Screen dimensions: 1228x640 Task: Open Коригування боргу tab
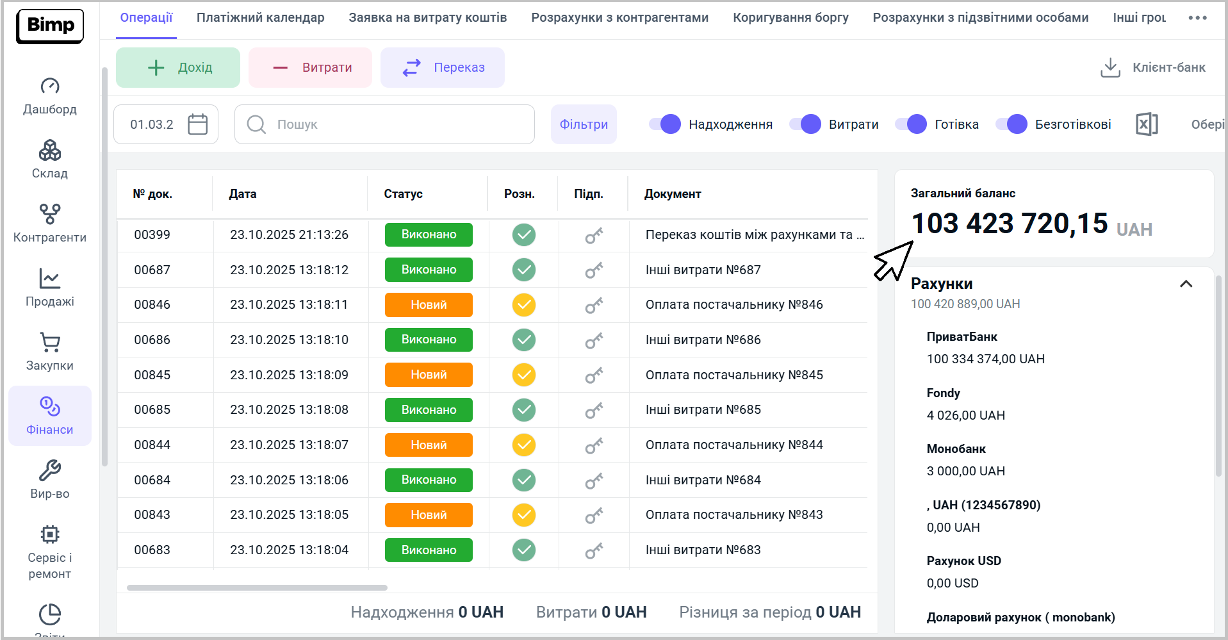[790, 18]
